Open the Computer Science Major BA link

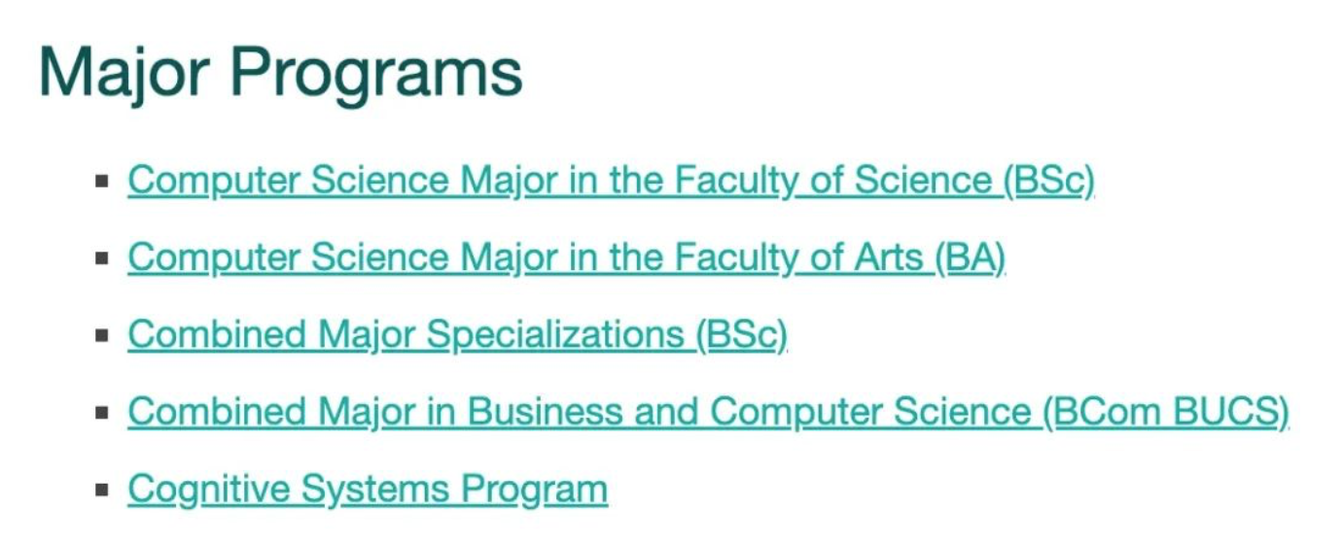coord(566,257)
